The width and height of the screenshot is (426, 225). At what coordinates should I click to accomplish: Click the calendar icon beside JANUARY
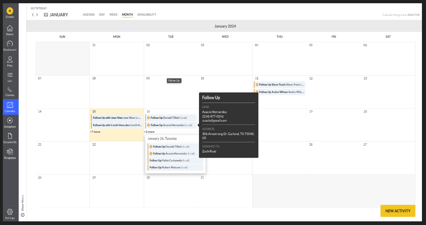click(46, 15)
